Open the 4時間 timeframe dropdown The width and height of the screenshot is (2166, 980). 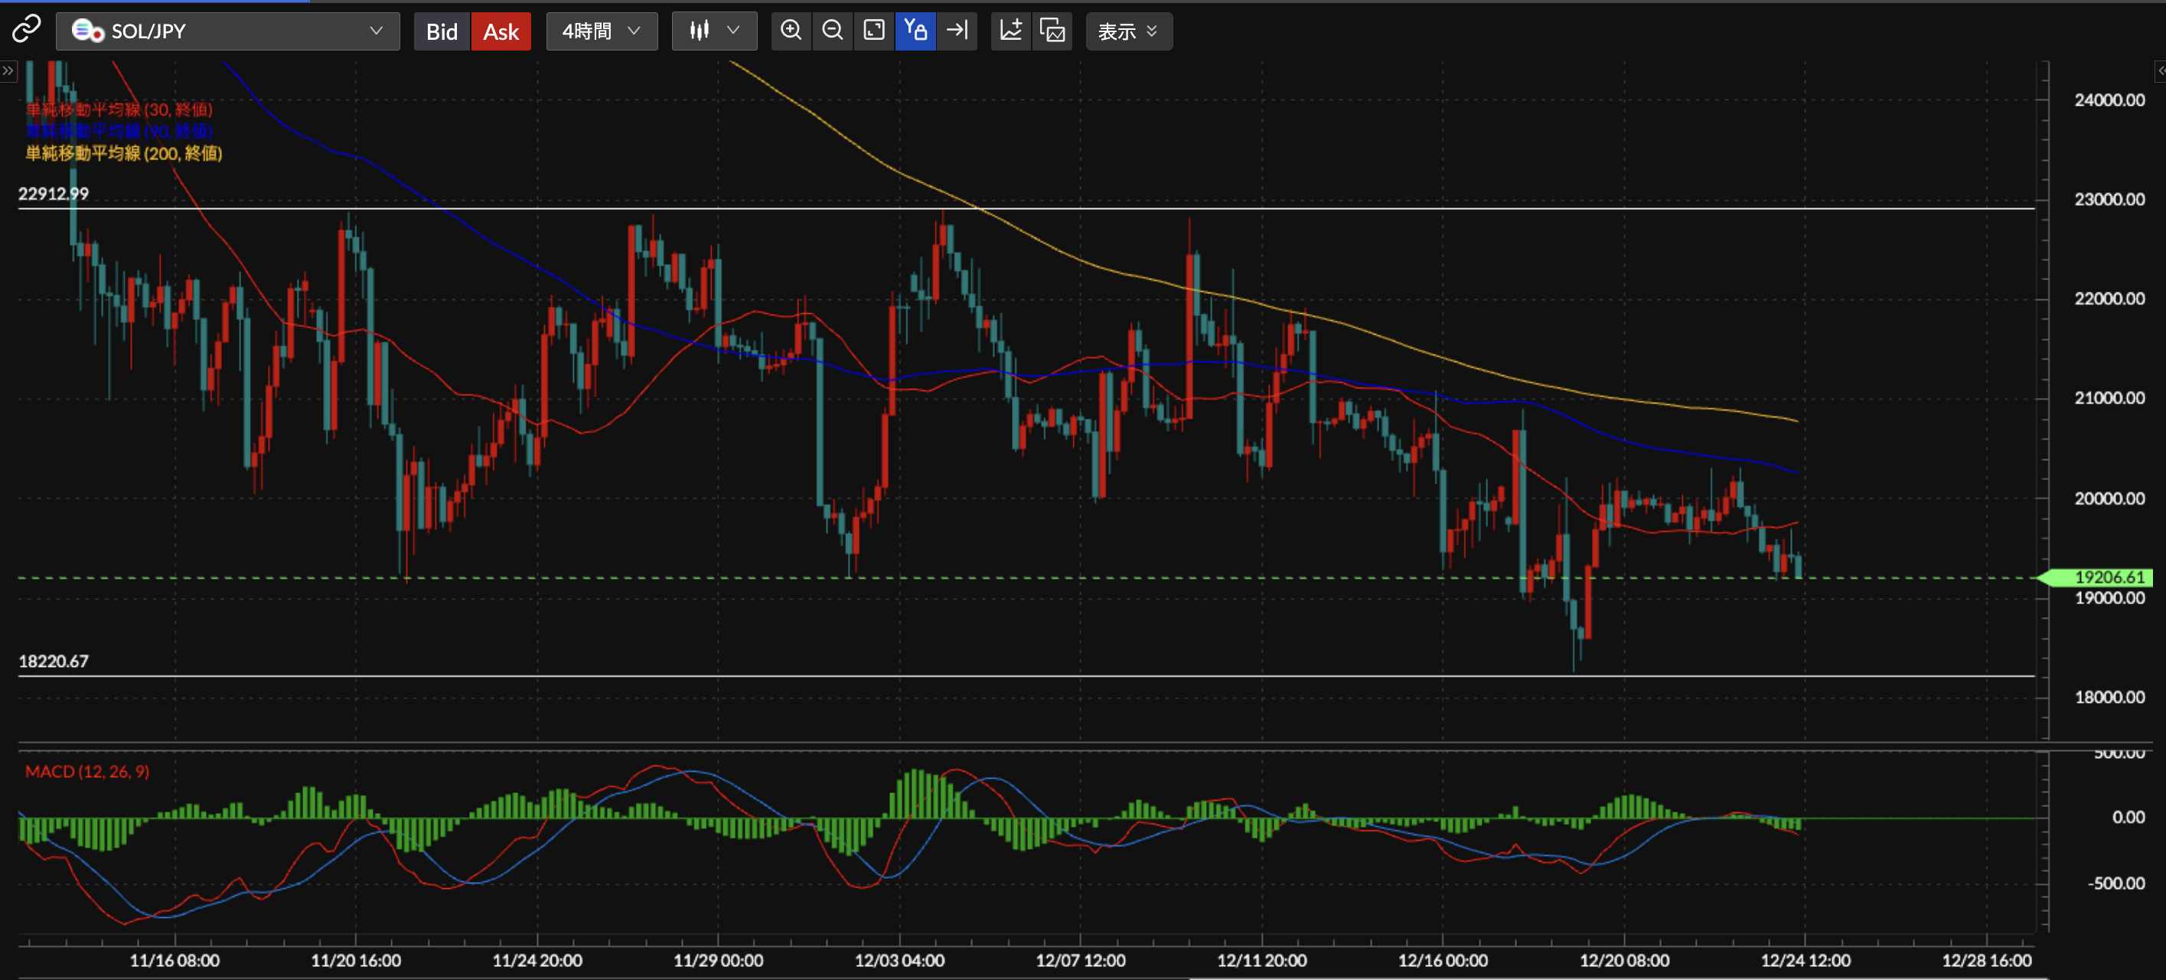(x=602, y=31)
